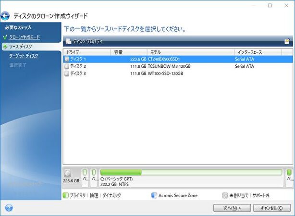
Task: Click the 223.6 GB capacity cell in the Disk 1 row
Action: click(138, 59)
